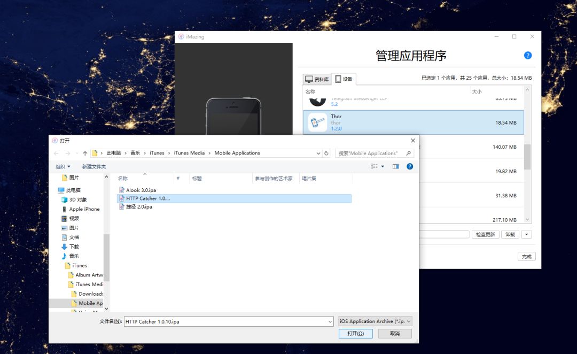Select Album Artwork folder in sidebar tree
Image resolution: width=577 pixels, height=354 pixels.
(x=85, y=275)
